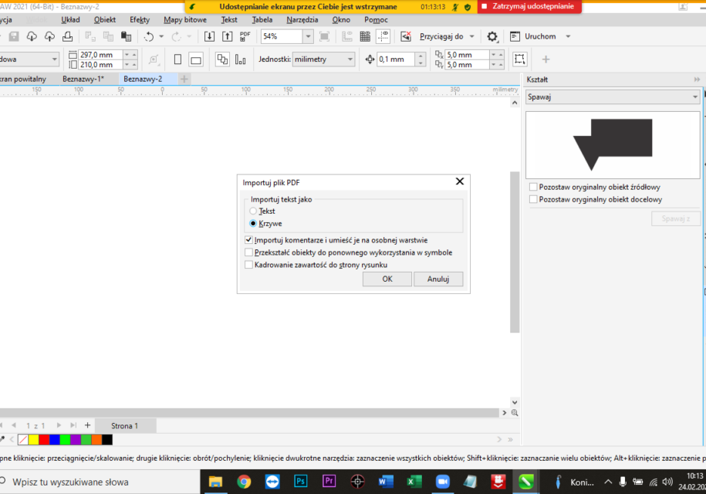Pick the yellow color swatch in palette

[x=34, y=439]
